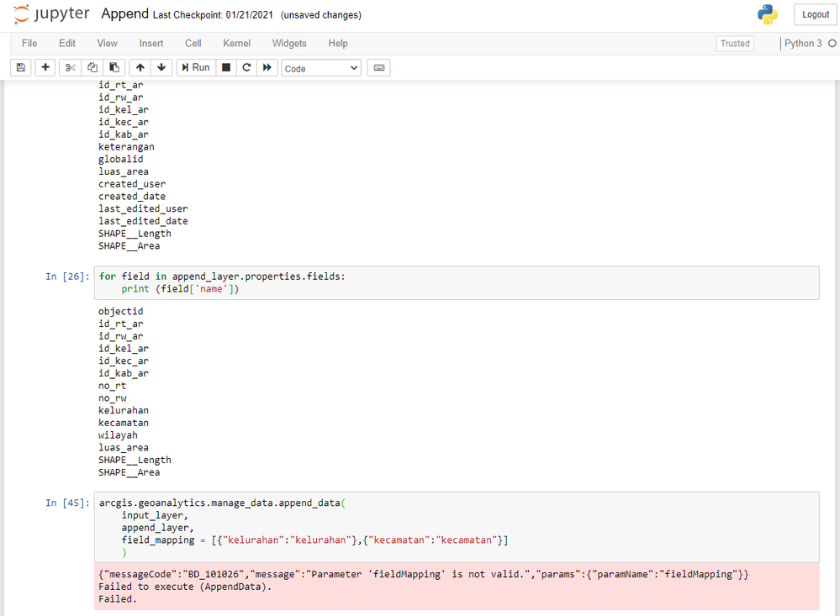Click 'no_rt' in the output list
This screenshot has height=616, width=840.
point(112,386)
